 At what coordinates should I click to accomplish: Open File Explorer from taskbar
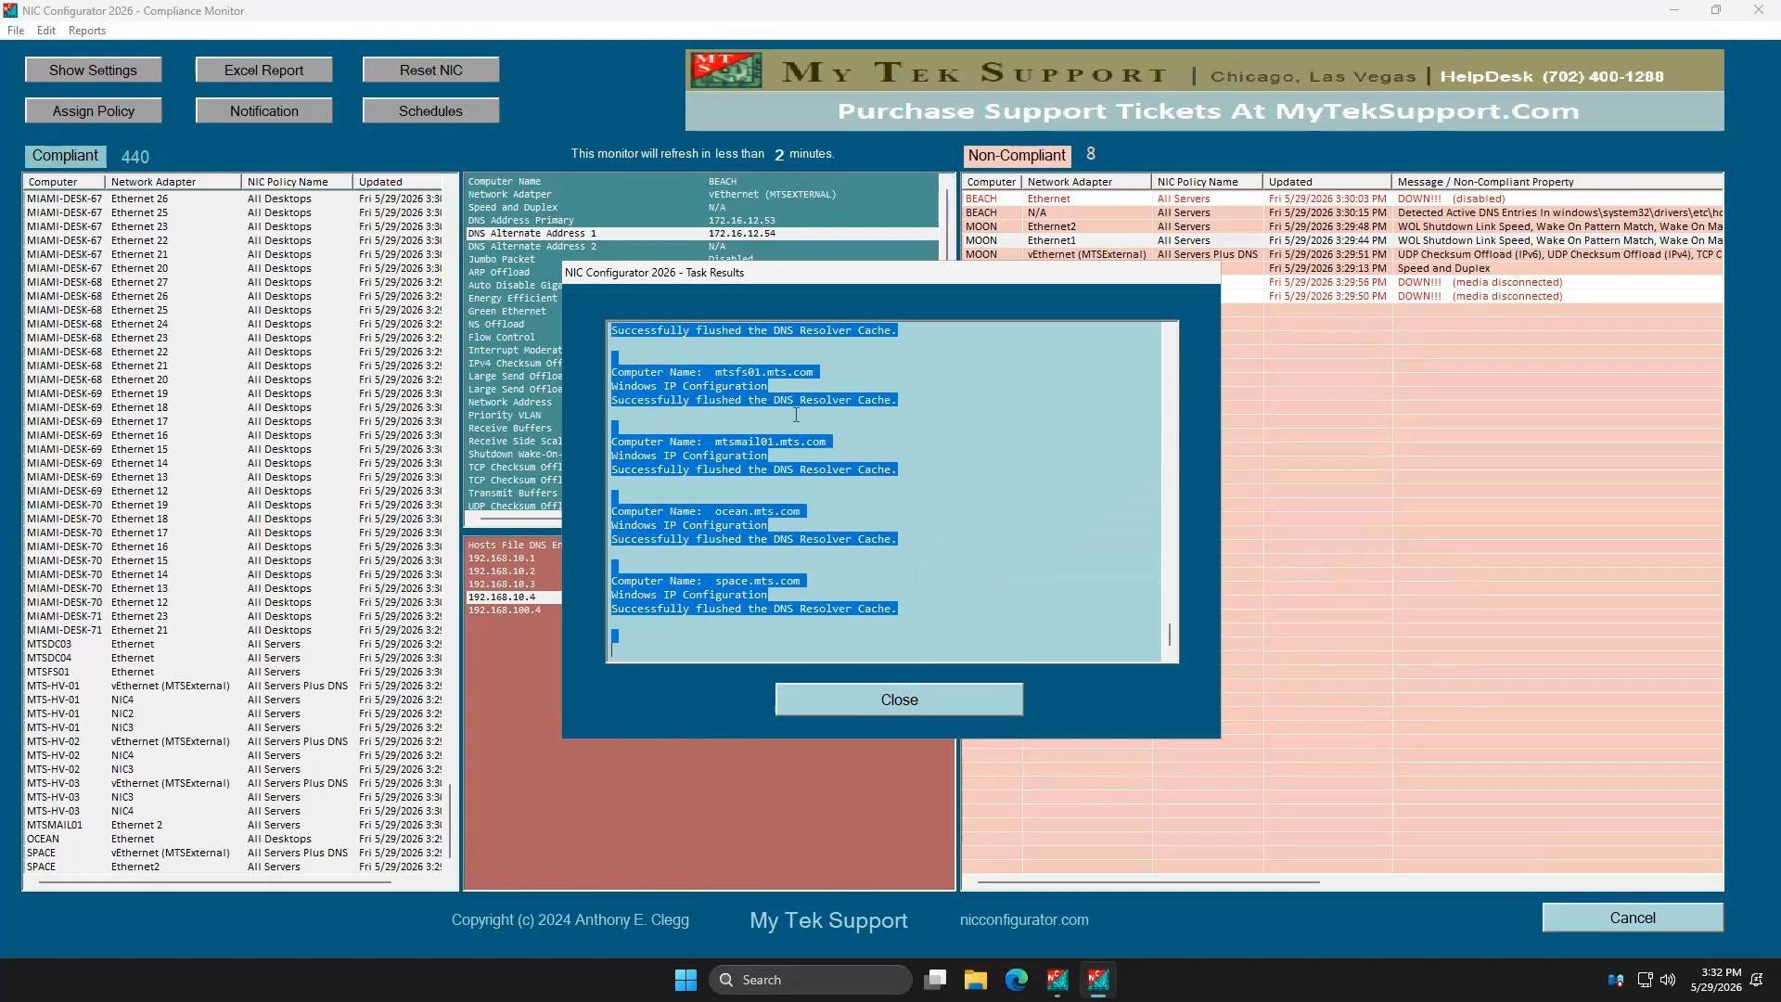[x=975, y=980]
